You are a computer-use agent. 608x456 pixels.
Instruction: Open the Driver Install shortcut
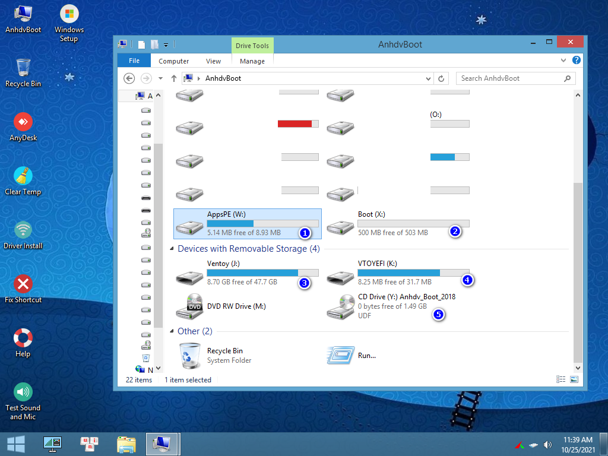[x=23, y=235]
